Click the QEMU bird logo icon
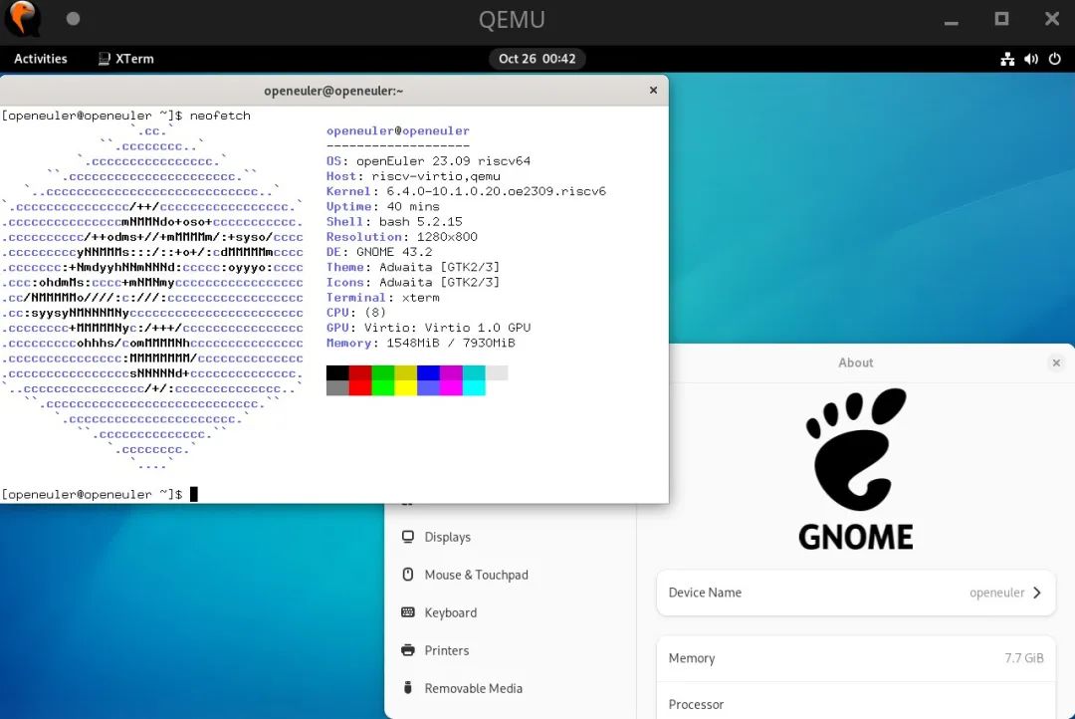The width and height of the screenshot is (1075, 719). [x=22, y=19]
